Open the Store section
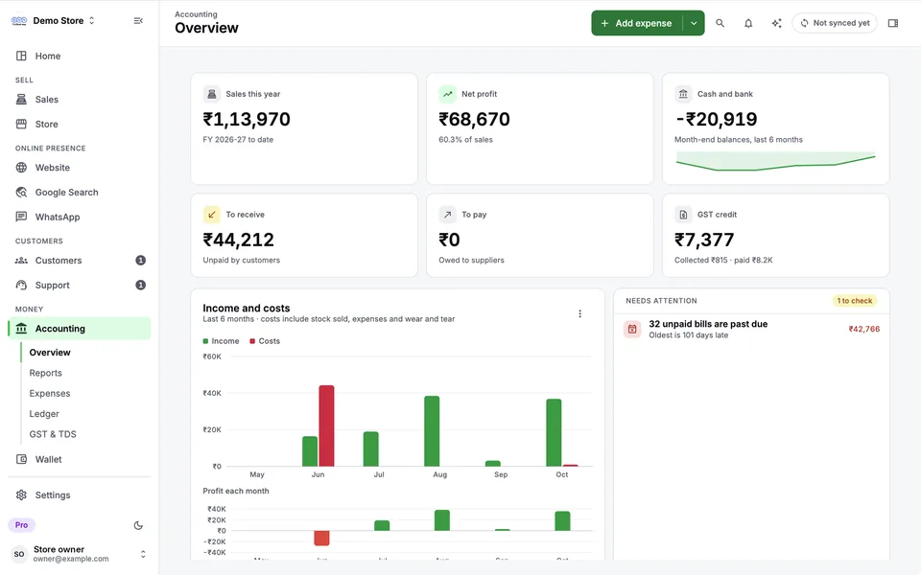Screen dimensions: 921x575 coord(80,124)
